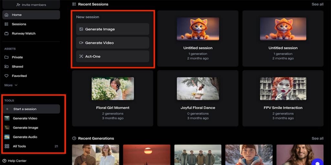Click the Private folder icon
This screenshot has width=331, height=165.
pos(6,57)
